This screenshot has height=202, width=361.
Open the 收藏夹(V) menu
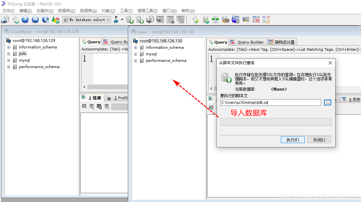click(x=45, y=10)
